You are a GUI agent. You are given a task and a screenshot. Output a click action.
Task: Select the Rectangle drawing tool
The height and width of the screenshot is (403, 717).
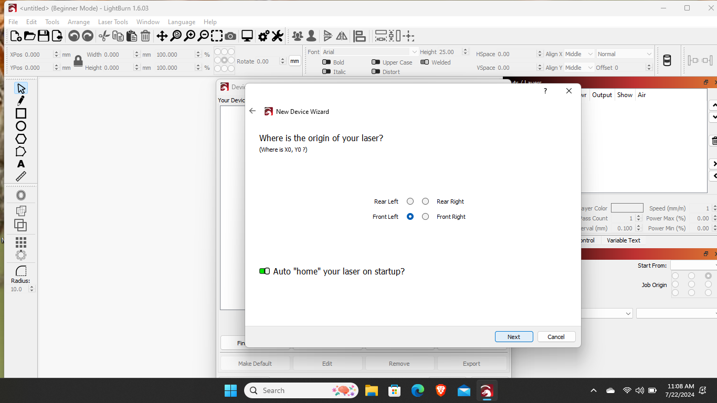(21, 113)
